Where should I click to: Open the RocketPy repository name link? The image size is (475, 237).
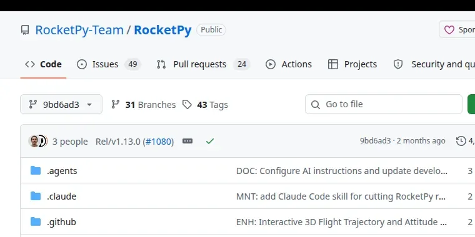pos(162,30)
